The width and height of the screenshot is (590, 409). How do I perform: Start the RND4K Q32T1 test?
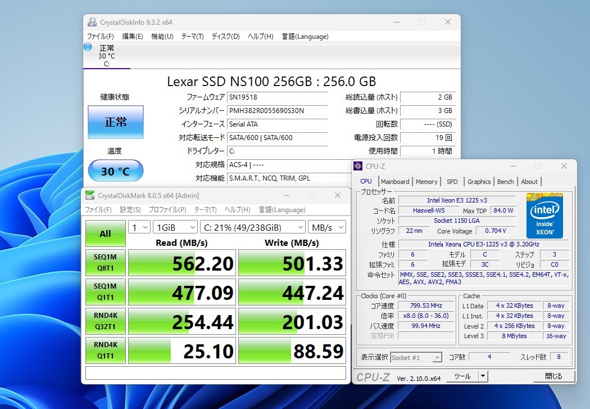[x=106, y=321]
